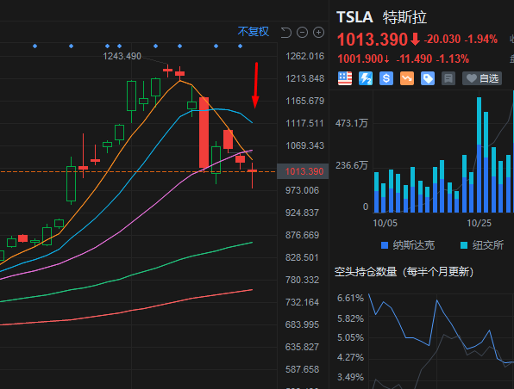514x389 pixels.
Task: Click the 473.1万 volume axis label
Action: tap(352, 123)
